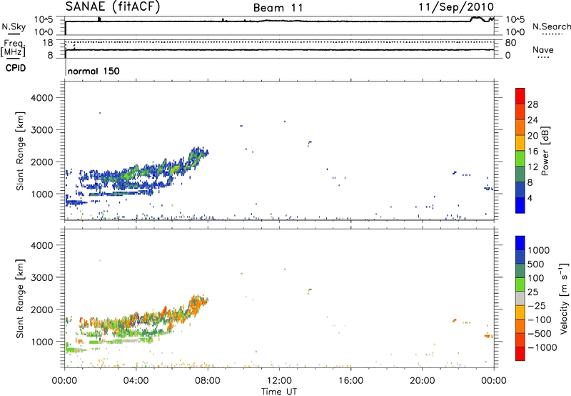Click the 'Beam 11' label
Image resolution: width=571 pixels, height=396 pixels.
click(x=278, y=8)
